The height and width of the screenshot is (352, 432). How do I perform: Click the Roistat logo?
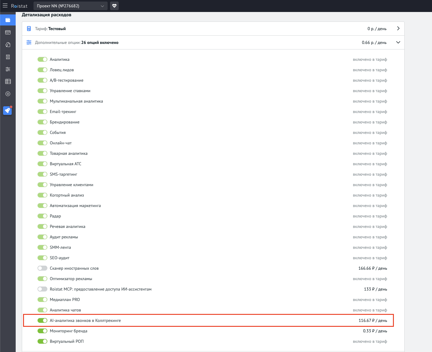(x=19, y=6)
